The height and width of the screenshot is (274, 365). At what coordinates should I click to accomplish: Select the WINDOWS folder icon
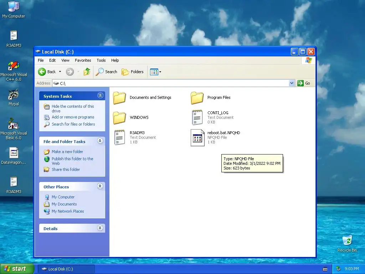(119, 117)
